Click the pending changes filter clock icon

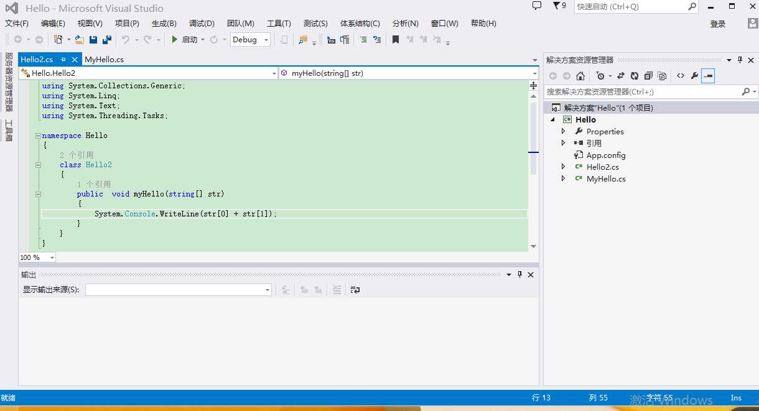pyautogui.click(x=600, y=76)
